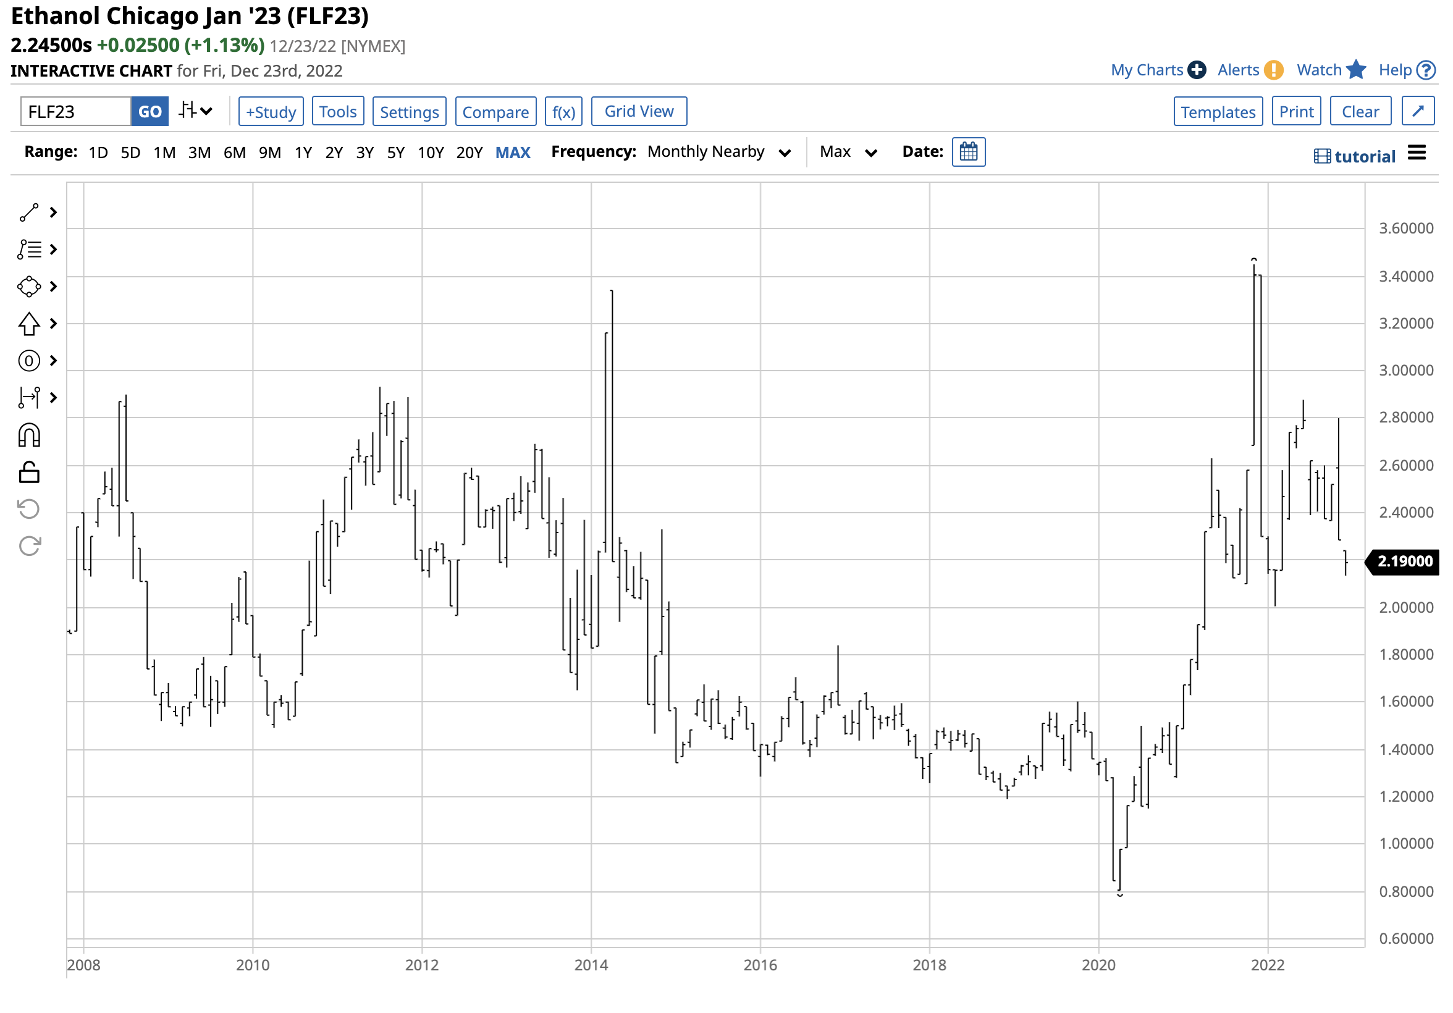This screenshot has height=1013, width=1453.
Task: Select the 5Y range option
Action: pos(396,153)
